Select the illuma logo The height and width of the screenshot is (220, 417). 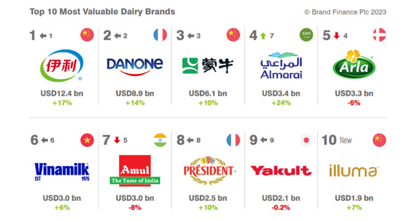(353, 171)
